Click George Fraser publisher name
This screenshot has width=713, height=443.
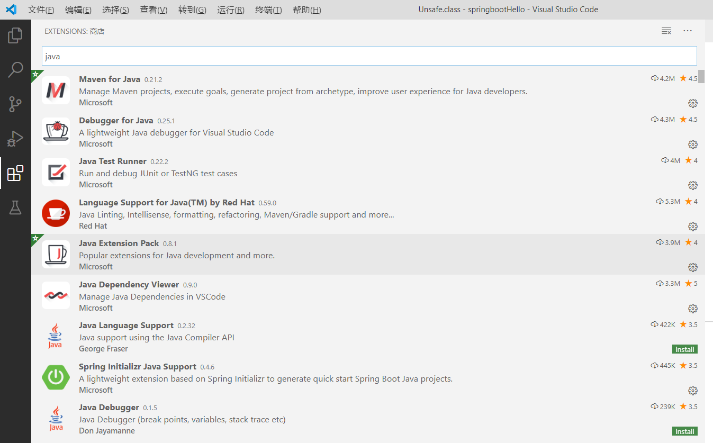(103, 349)
